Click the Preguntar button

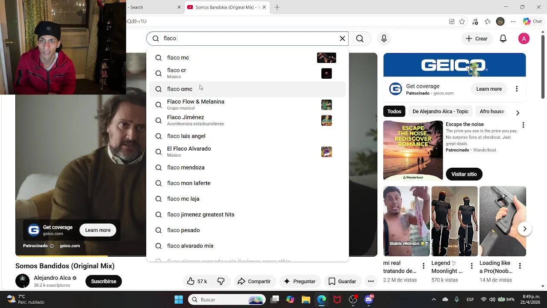300,281
